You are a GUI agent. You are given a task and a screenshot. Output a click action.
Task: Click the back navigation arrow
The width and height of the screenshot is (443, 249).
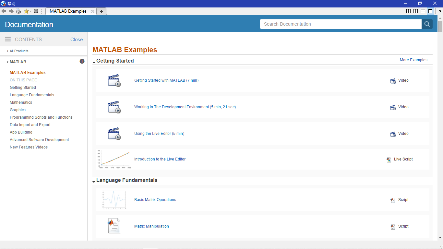click(x=4, y=11)
